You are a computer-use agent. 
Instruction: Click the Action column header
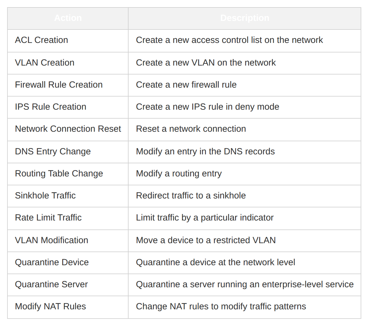[x=68, y=18]
